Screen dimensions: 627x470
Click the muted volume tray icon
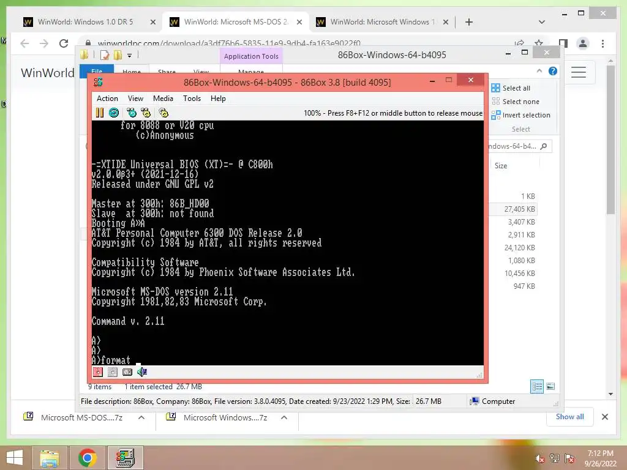(x=540, y=458)
